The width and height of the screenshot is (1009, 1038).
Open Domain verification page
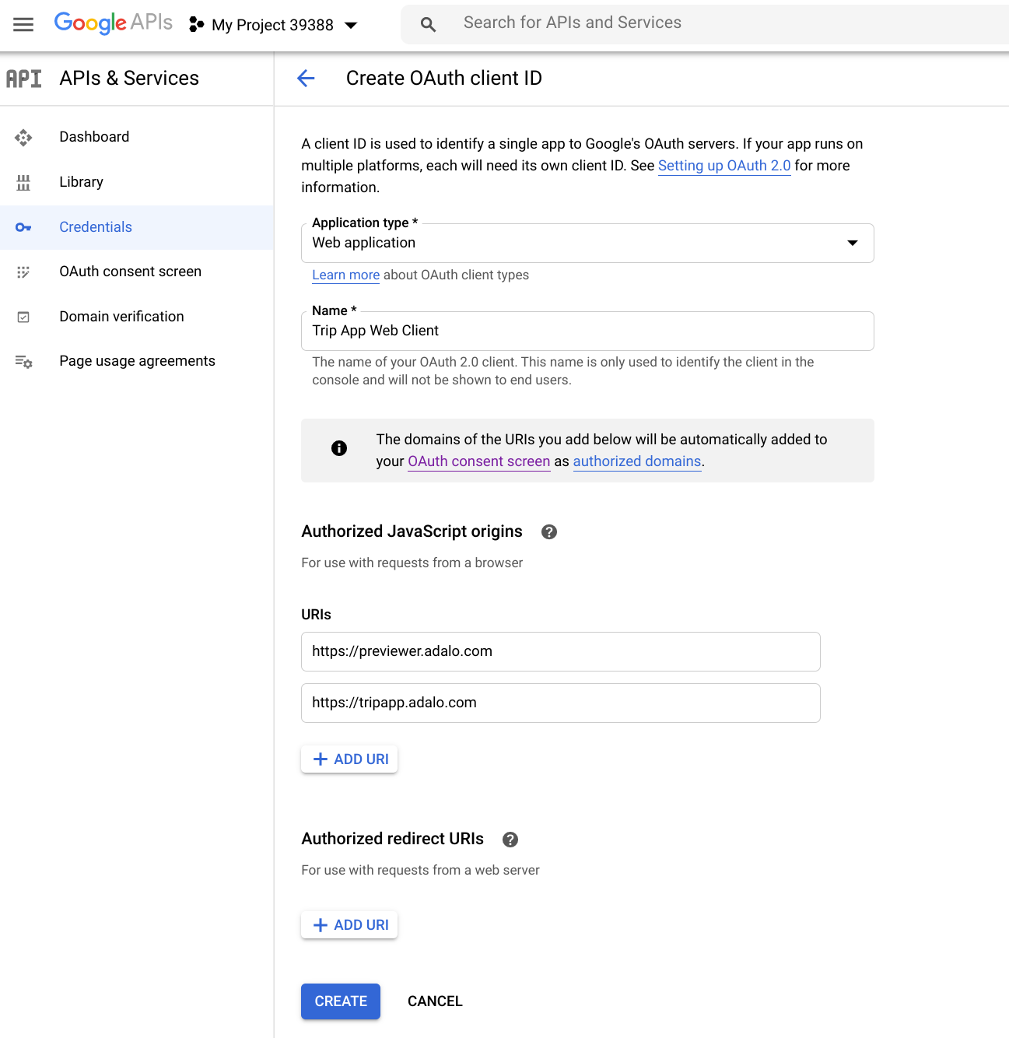121,317
